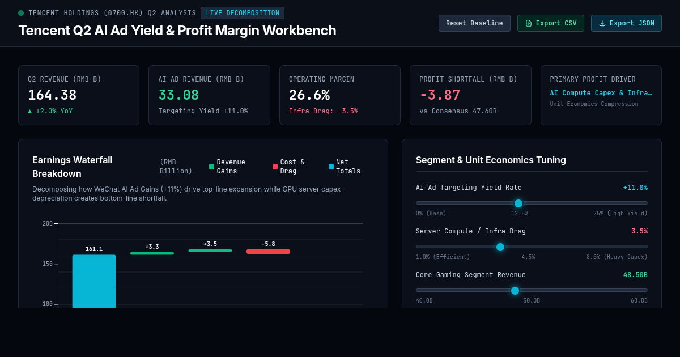Open the Operating Margin card
This screenshot has width=680, height=357.
[340, 95]
